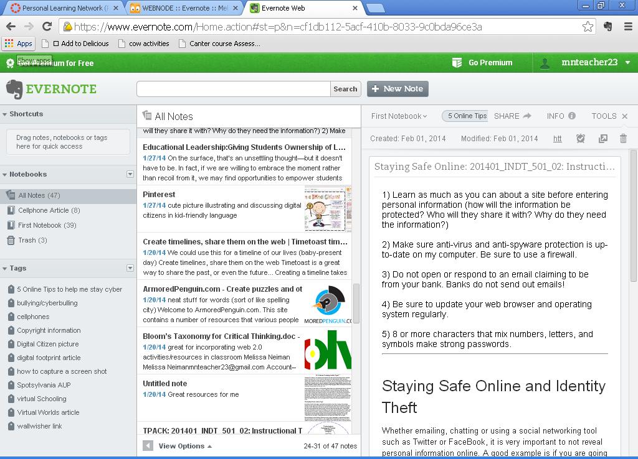Click the previous page arrow in note list
This screenshot has width=638, height=459.
point(148,446)
